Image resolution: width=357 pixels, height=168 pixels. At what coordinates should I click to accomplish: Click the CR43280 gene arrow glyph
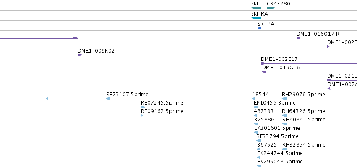tap(271, 8)
